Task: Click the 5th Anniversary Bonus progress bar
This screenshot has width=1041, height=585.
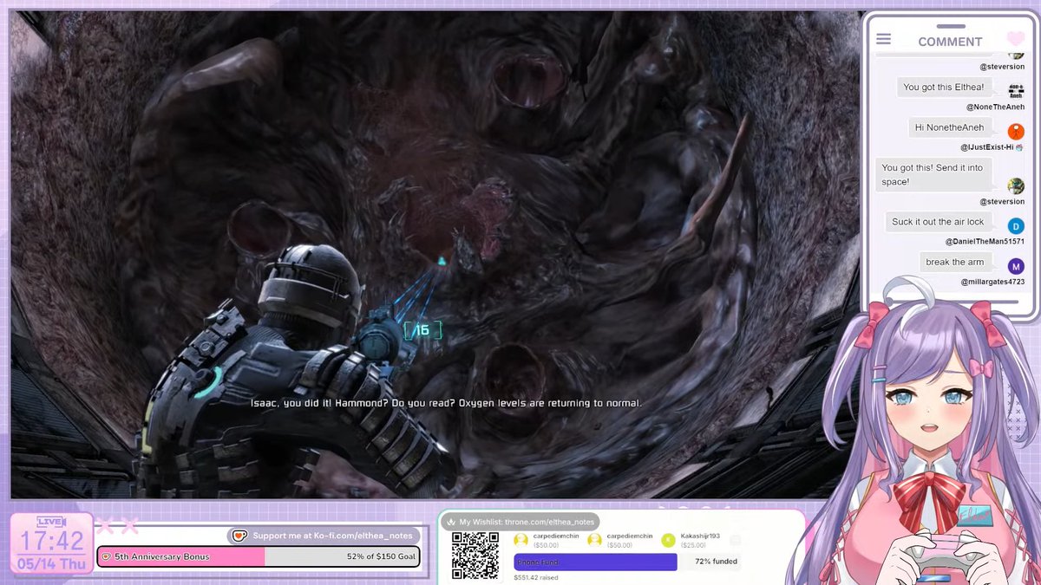Action: tap(259, 556)
